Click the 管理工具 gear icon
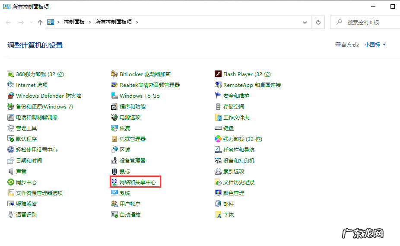The width and height of the screenshot is (400, 246). point(11,128)
